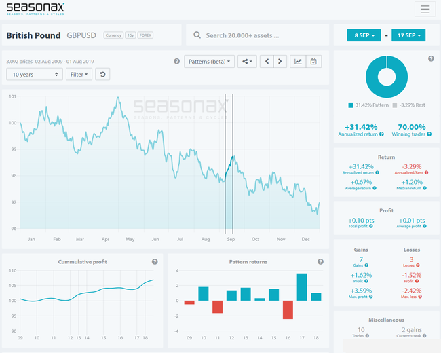The image size is (441, 353).
Task: Click the search magnifier icon
Action: (x=197, y=35)
